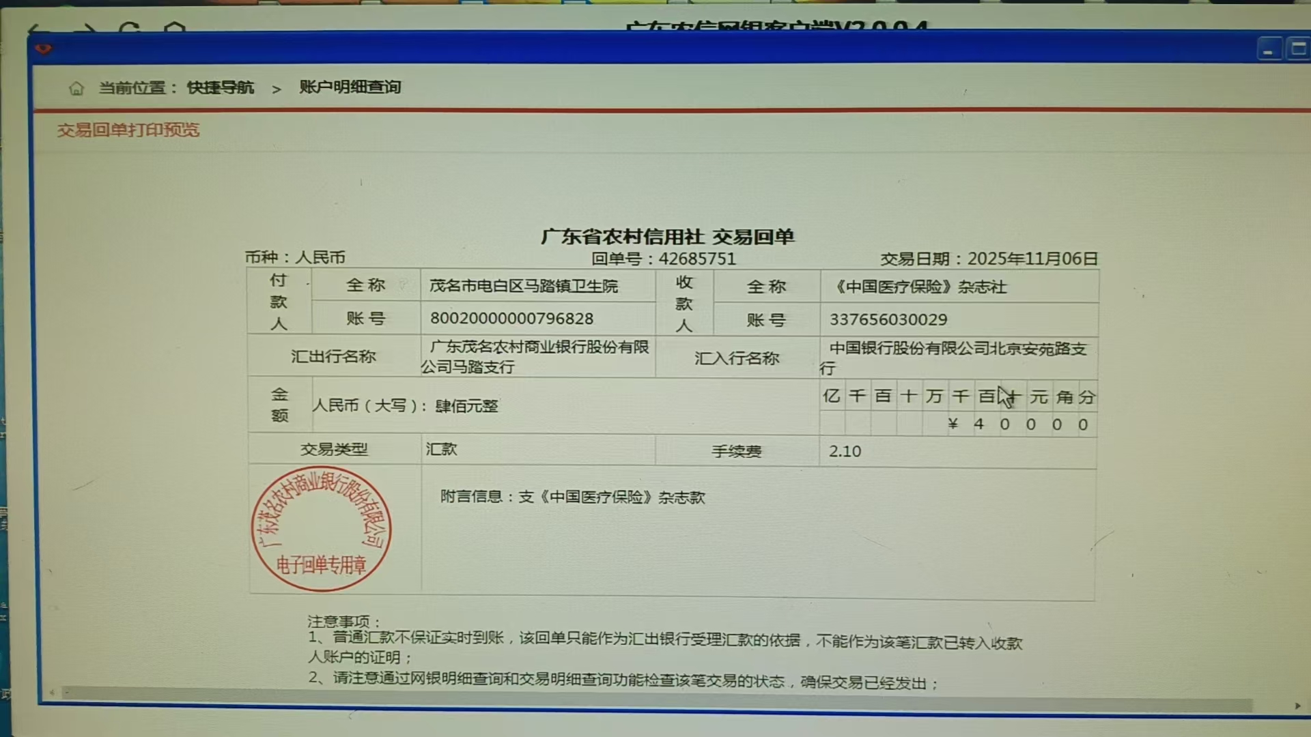The height and width of the screenshot is (737, 1311).
Task: Click payer name 茂名市电白区马踏镇卫生院
Action: 523,286
